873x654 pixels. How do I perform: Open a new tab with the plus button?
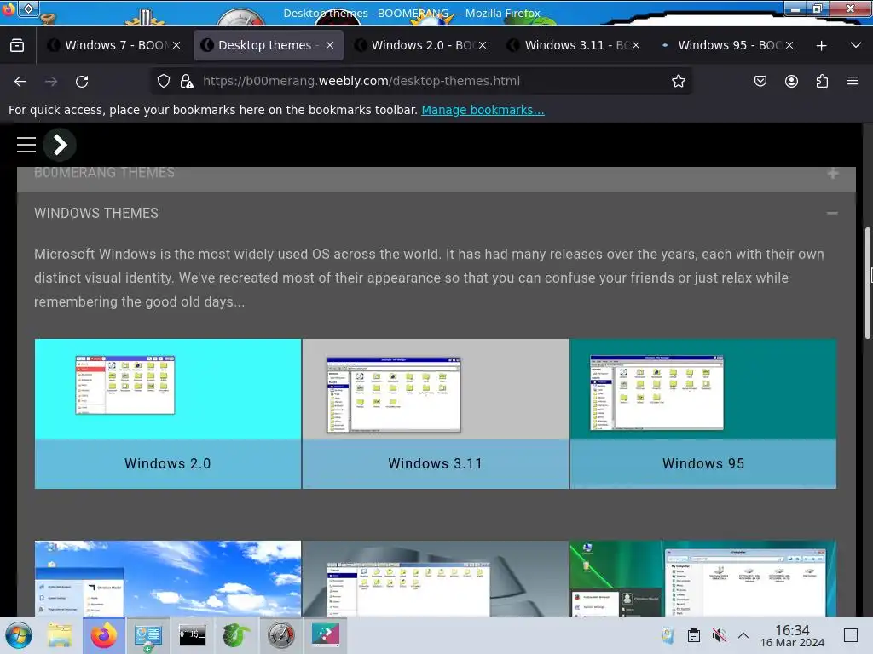point(821,46)
